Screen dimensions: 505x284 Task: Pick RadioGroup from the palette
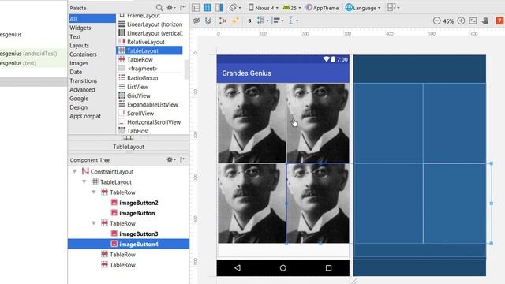[150, 78]
